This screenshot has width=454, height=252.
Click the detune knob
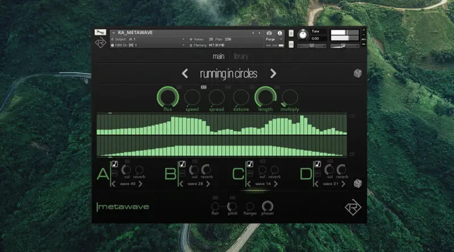(x=241, y=97)
